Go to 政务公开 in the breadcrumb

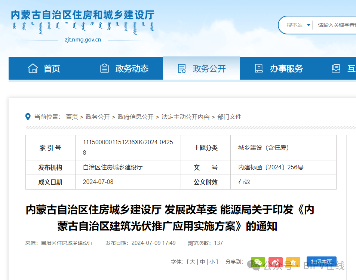98,117
